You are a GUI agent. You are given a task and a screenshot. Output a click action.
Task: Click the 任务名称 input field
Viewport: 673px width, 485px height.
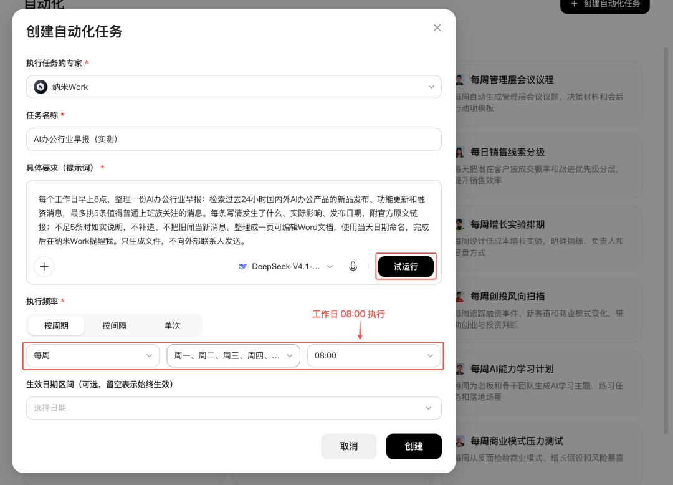coord(234,139)
